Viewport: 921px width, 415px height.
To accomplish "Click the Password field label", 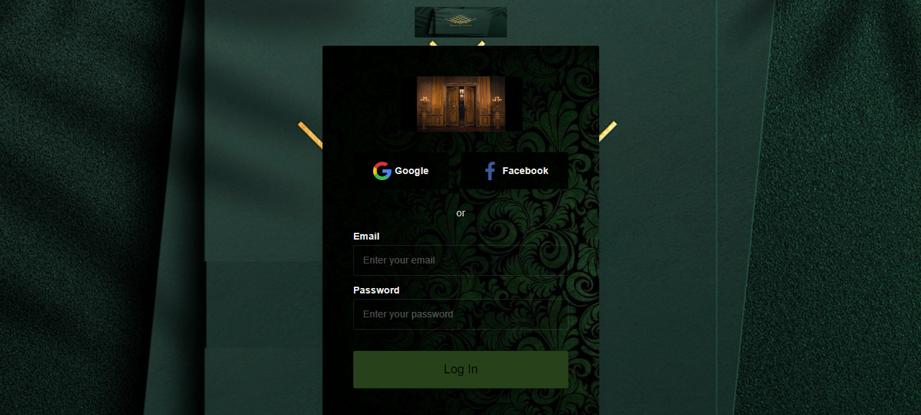I will click(x=376, y=290).
